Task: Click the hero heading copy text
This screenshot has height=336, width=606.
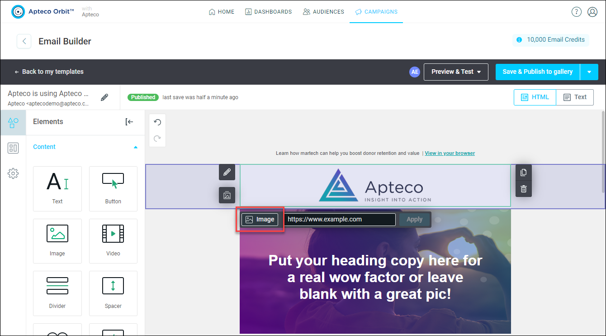Action: point(375,277)
